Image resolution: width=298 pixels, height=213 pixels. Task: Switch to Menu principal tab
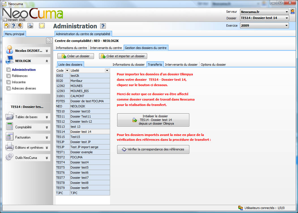click(x=15, y=34)
